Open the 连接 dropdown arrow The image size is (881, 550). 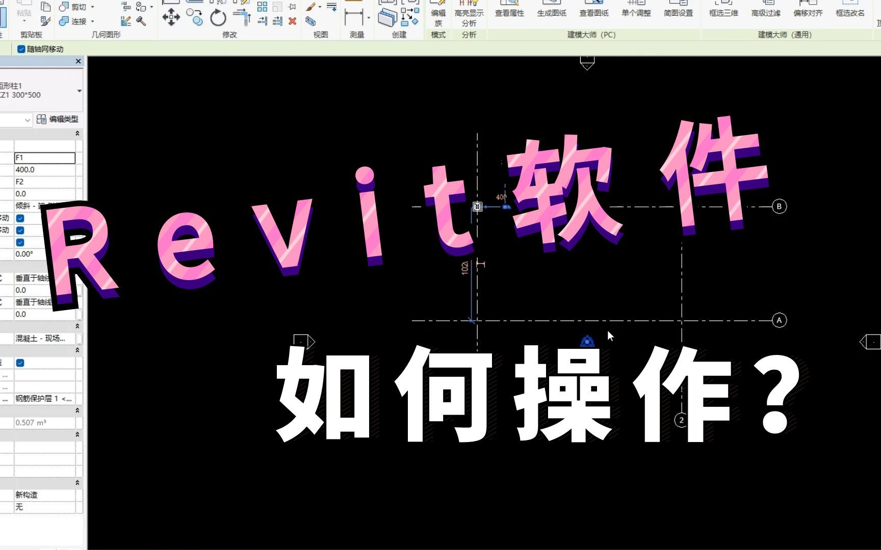pyautogui.click(x=92, y=21)
